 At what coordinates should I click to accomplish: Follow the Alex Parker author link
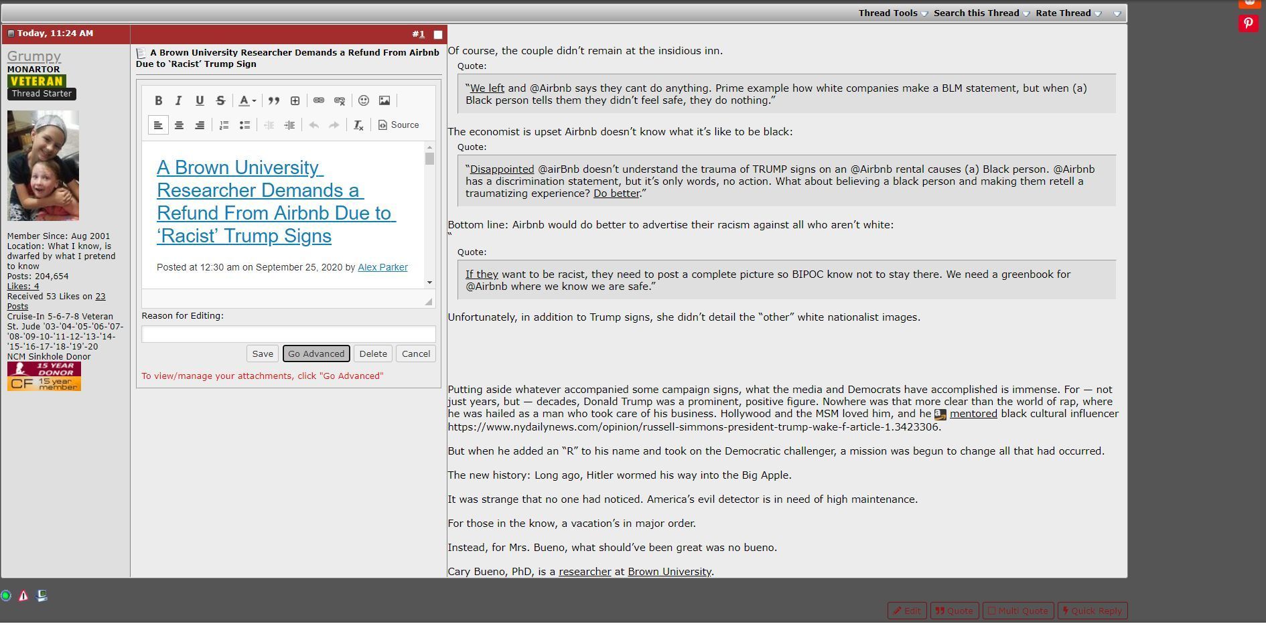pos(382,266)
